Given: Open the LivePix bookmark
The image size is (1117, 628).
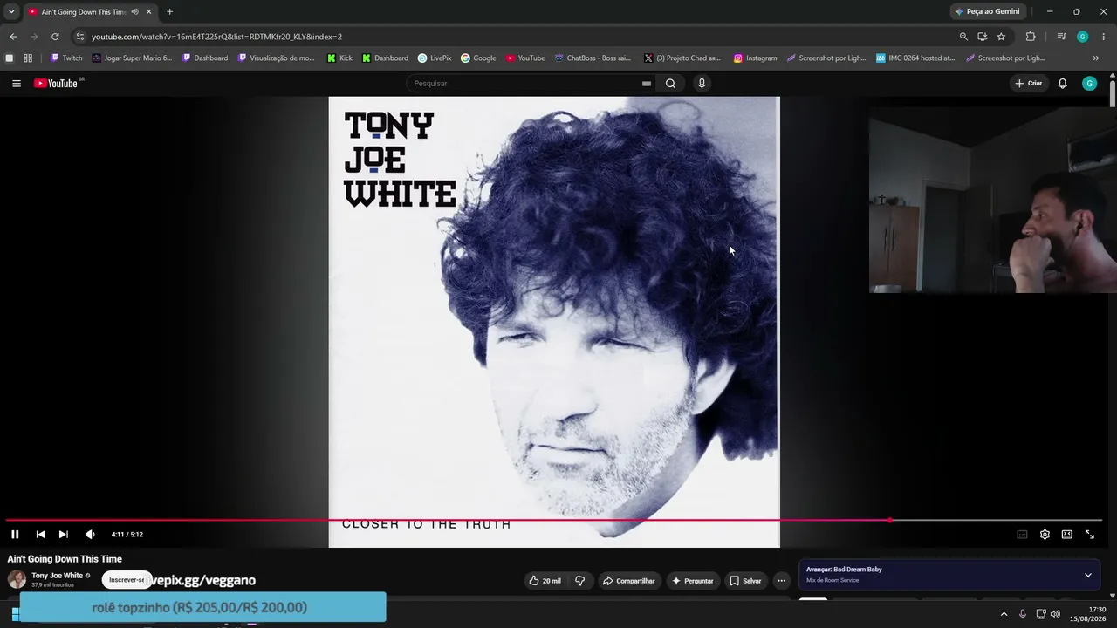Looking at the screenshot, I should 435,58.
